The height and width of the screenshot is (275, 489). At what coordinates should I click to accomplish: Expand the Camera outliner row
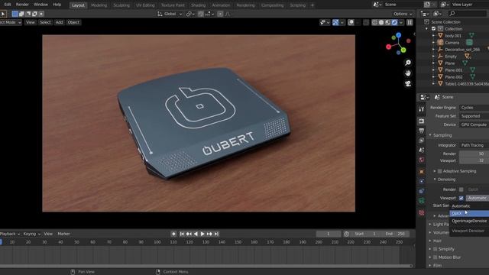point(433,43)
